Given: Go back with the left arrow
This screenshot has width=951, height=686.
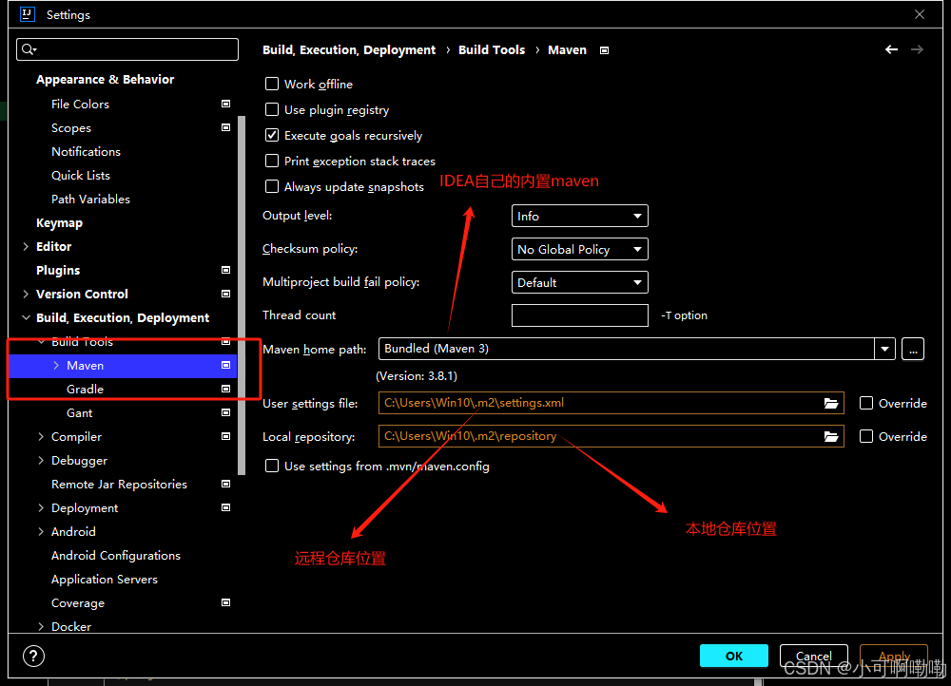Looking at the screenshot, I should point(891,49).
